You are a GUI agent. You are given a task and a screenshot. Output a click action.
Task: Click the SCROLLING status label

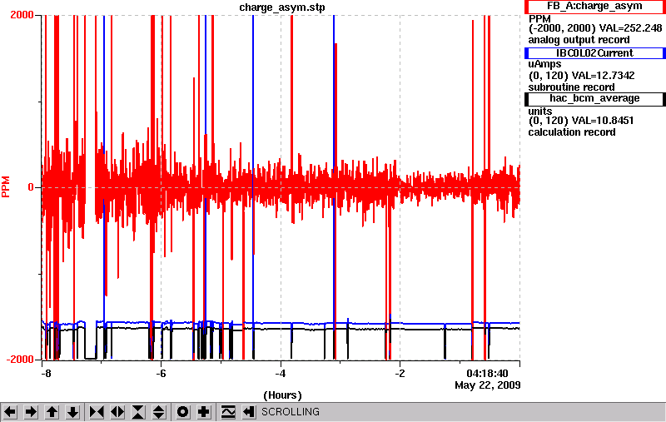pos(291,412)
